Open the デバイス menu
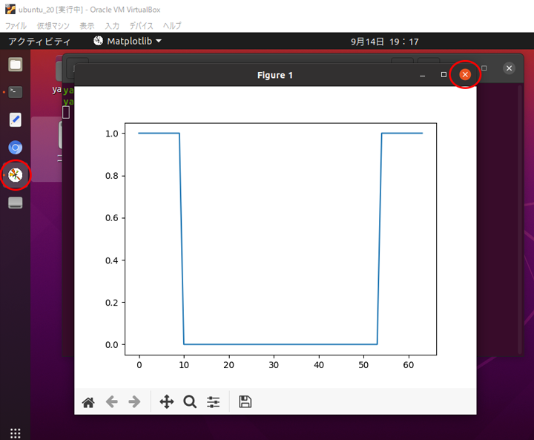The width and height of the screenshot is (534, 440). (142, 26)
